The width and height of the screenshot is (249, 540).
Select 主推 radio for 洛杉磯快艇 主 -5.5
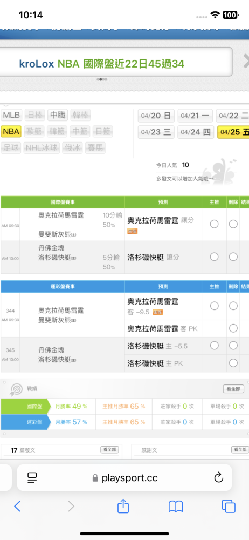215,345
